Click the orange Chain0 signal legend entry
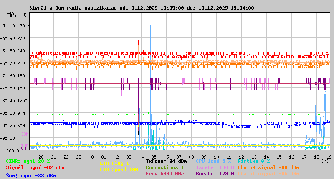The height and width of the screenshot is (179, 334). 268,167
